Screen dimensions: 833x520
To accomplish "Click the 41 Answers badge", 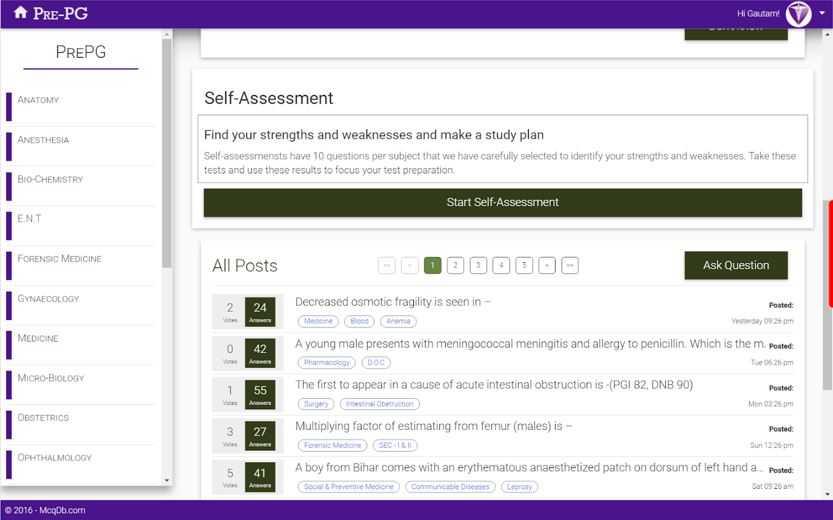I will click(260, 477).
